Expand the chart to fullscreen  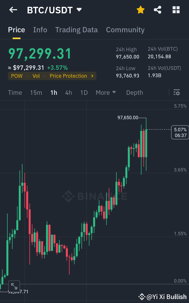pyautogui.click(x=14, y=286)
